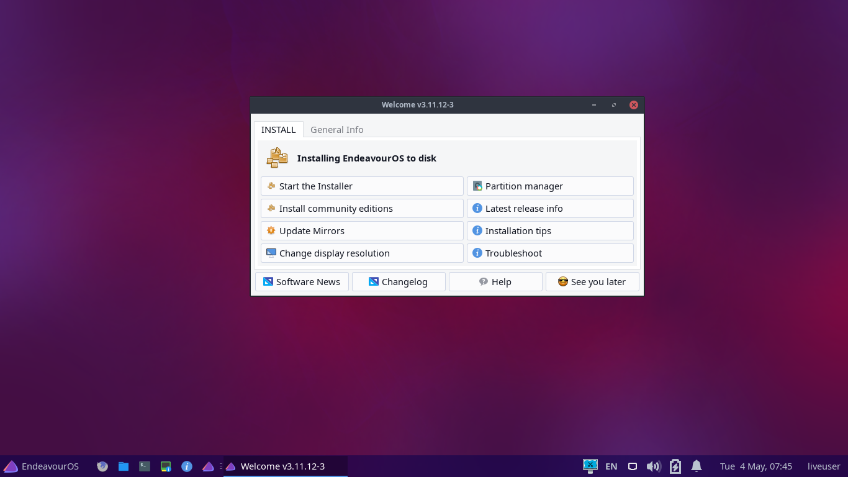Open the terminal panel launcher
This screenshot has height=477, width=848.
coord(145,466)
